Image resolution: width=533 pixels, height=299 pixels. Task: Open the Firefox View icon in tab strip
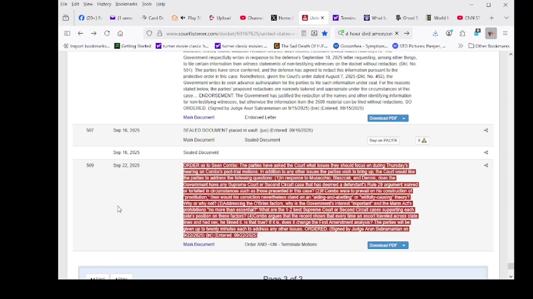(x=66, y=18)
